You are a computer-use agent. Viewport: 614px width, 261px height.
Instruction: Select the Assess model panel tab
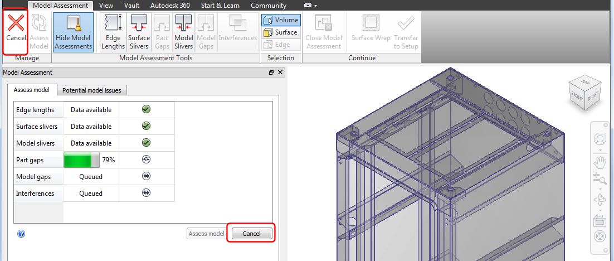pos(32,90)
